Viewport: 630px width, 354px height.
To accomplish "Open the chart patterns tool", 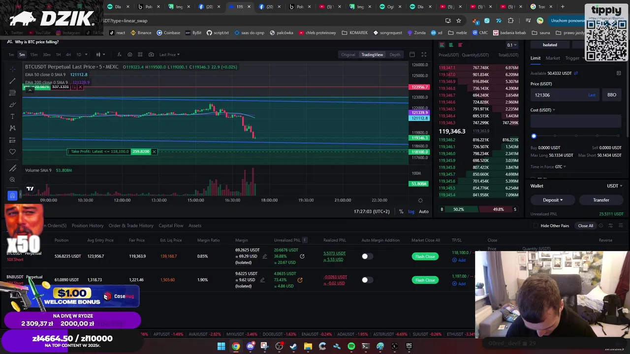I will click(x=12, y=128).
